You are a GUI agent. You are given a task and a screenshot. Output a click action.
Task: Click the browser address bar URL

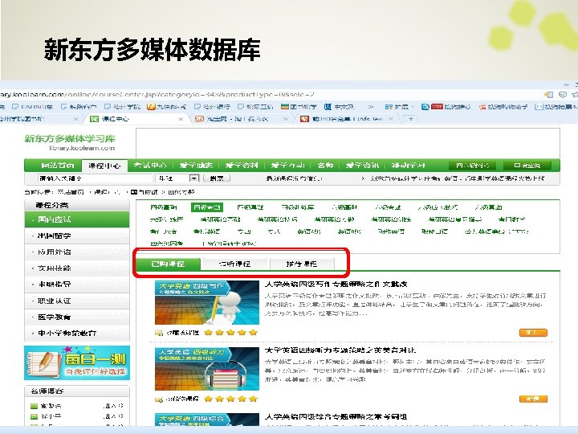click(x=157, y=95)
